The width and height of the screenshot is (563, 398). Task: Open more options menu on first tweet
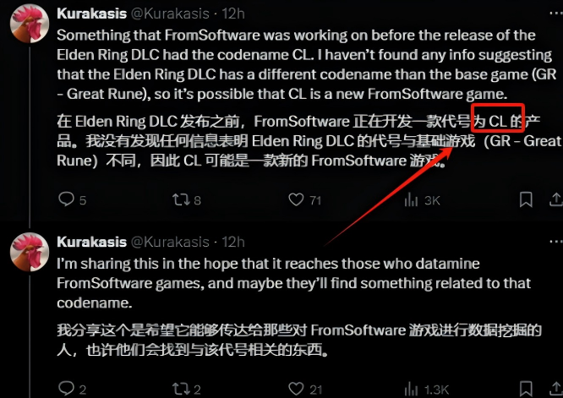556,14
